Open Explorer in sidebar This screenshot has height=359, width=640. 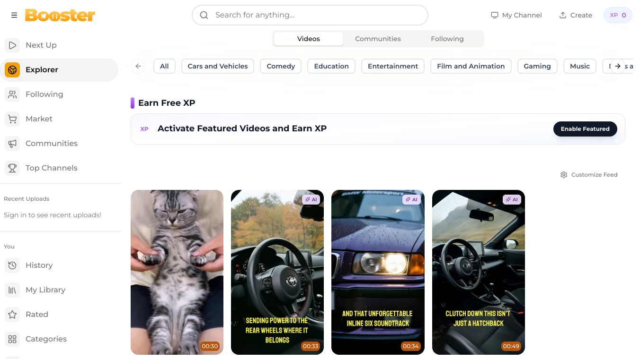click(59, 70)
